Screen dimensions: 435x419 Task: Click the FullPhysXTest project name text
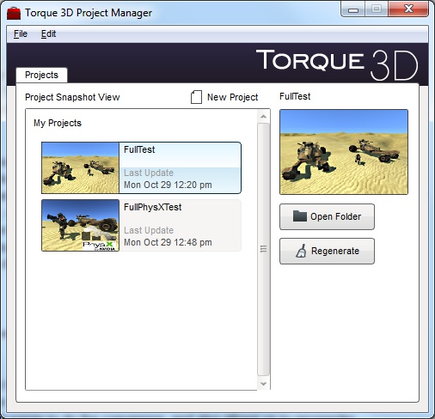152,207
